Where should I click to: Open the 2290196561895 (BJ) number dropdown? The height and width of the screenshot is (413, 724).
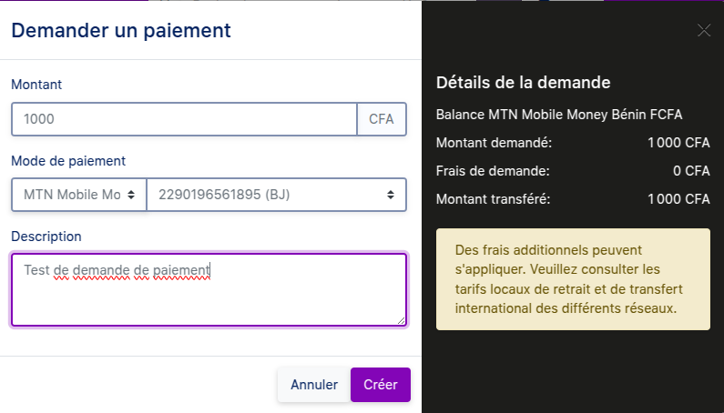276,195
